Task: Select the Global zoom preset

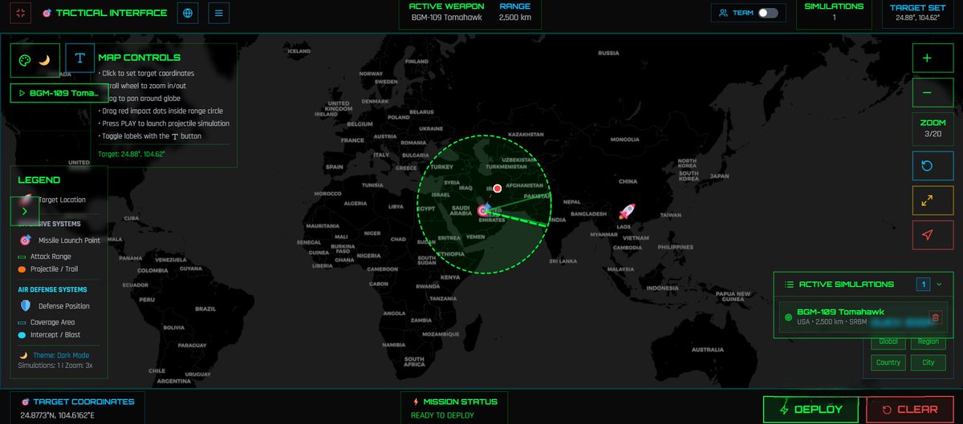Action: 888,342
